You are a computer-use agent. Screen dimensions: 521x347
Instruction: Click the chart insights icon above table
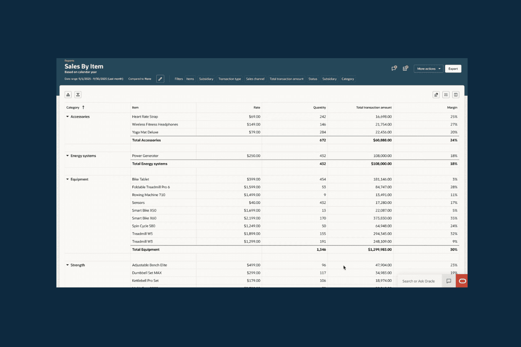436,95
